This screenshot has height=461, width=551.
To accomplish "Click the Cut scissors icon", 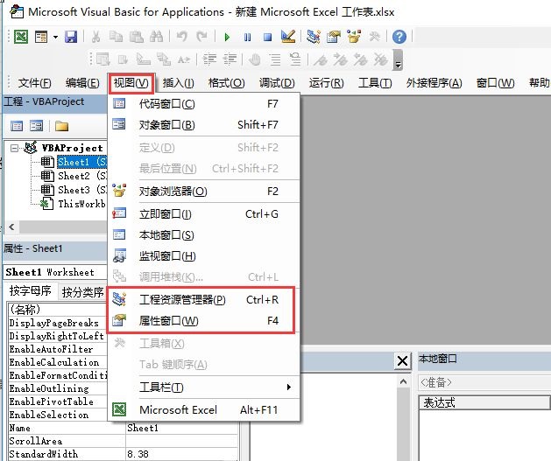I will [95, 37].
